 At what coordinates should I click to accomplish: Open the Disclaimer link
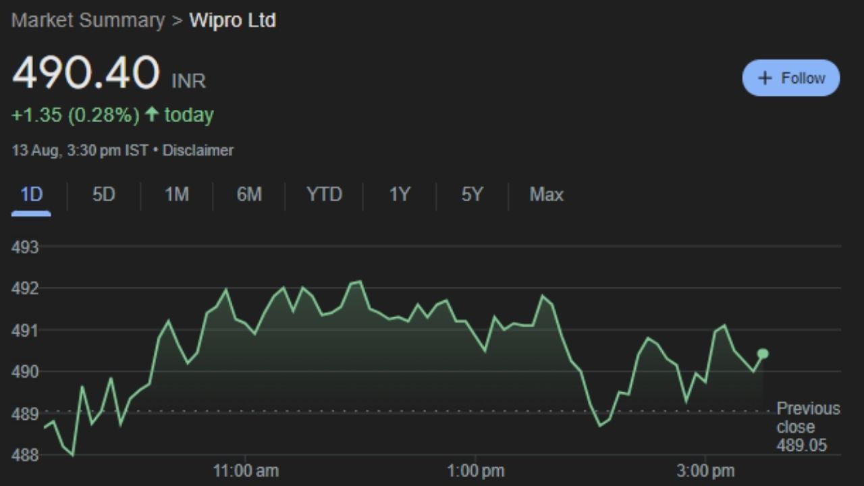(x=198, y=150)
